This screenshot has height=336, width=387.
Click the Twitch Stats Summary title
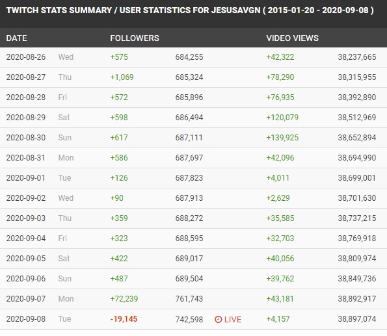(x=190, y=10)
